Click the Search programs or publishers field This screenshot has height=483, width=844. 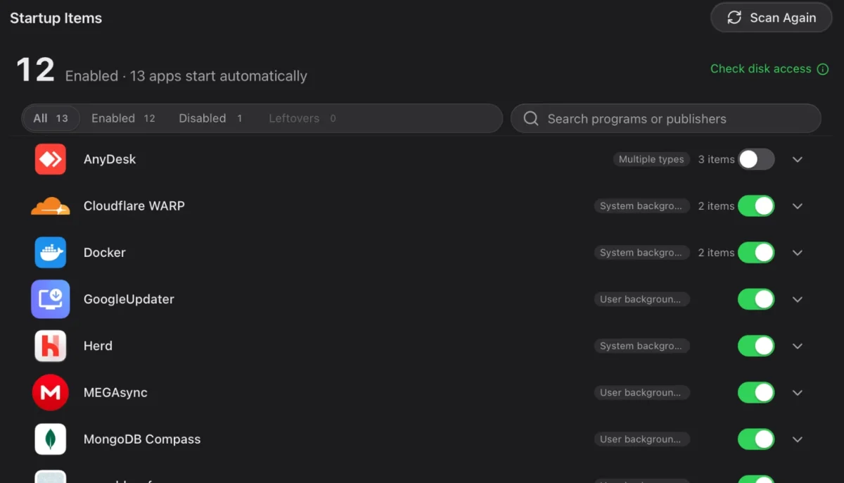point(665,118)
